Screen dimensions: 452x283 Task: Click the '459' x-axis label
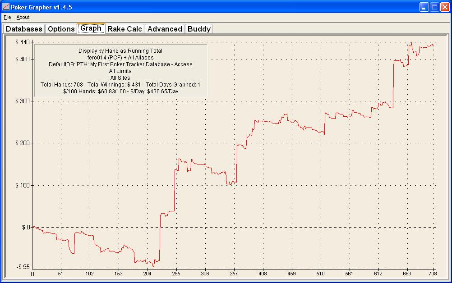[291, 274]
